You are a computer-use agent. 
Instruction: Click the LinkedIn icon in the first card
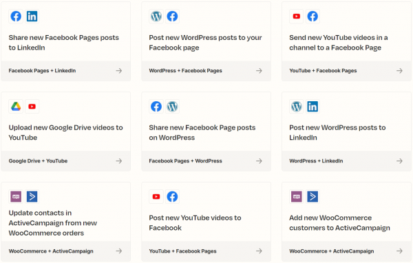tap(32, 17)
